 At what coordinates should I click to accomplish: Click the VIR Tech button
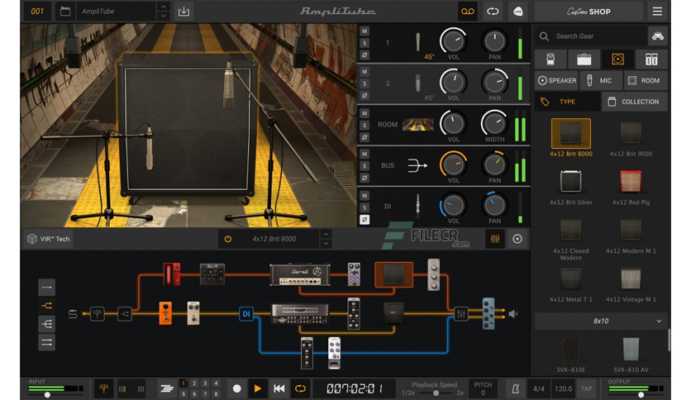pyautogui.click(x=49, y=239)
